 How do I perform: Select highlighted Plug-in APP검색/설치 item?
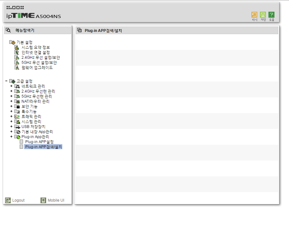[x=43, y=147]
